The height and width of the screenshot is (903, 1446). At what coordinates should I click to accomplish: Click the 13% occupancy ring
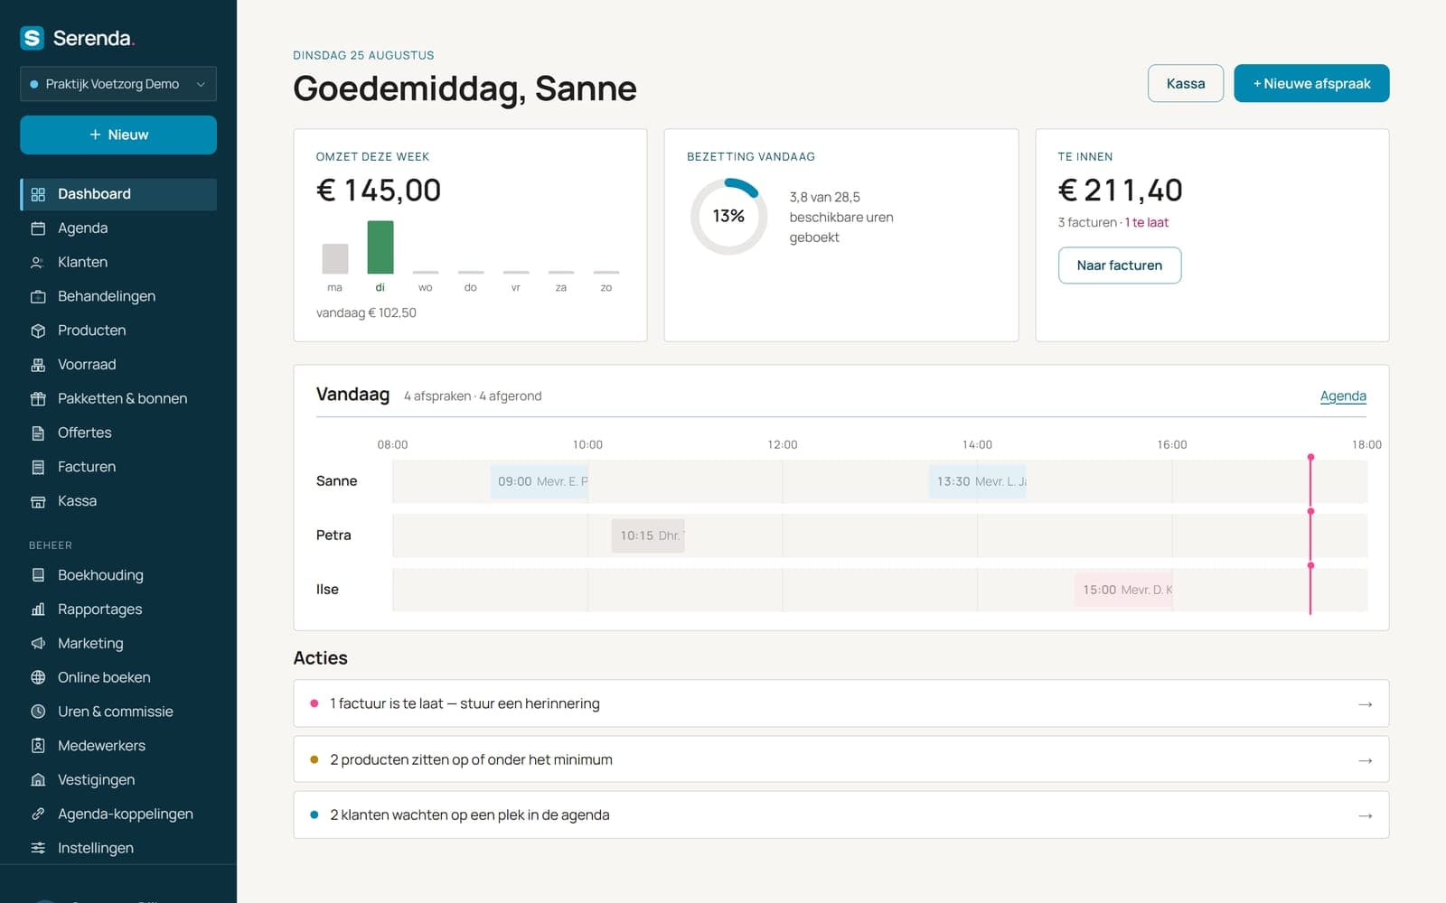click(x=728, y=216)
